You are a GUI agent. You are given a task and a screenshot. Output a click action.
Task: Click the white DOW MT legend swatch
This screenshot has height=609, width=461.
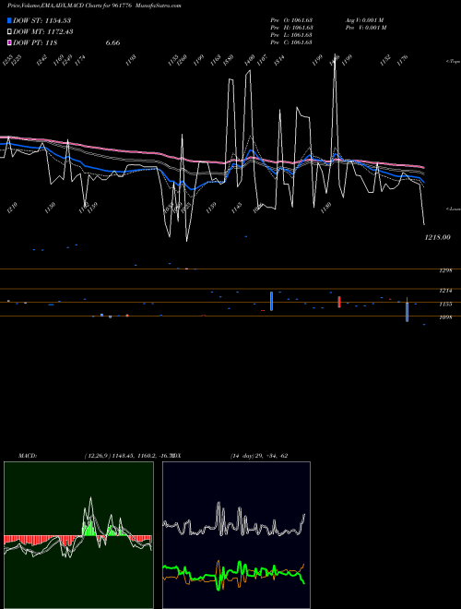pos(9,31)
